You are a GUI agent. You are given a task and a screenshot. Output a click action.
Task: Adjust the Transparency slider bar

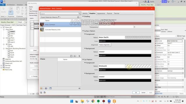click(x=116, y=27)
